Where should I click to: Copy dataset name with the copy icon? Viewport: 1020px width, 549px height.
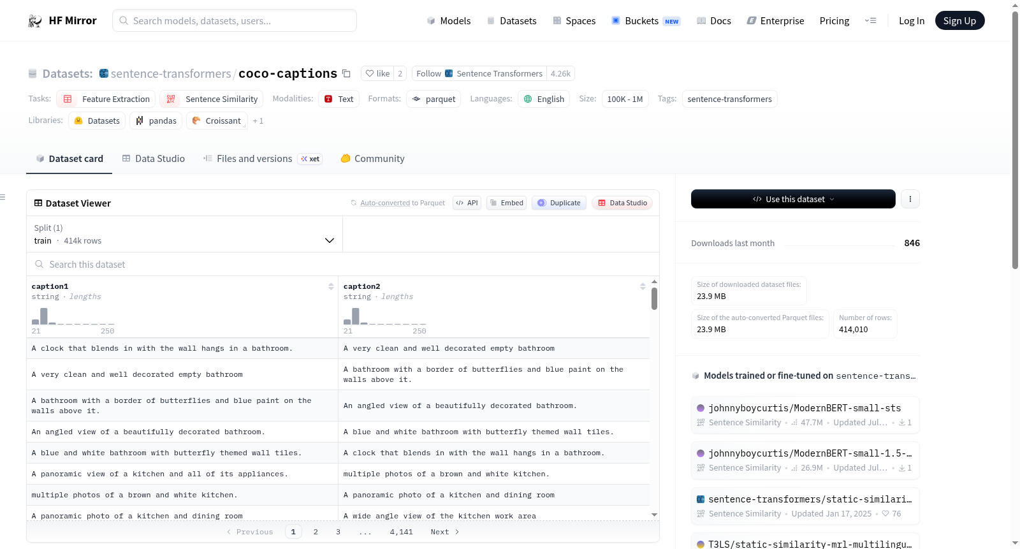pos(346,73)
